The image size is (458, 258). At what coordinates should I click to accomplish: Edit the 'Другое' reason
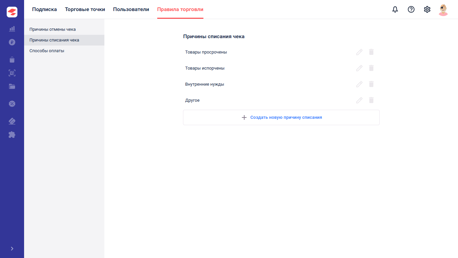tap(359, 100)
